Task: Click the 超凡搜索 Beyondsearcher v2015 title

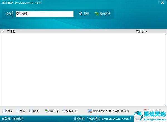Action: coord(21,3)
